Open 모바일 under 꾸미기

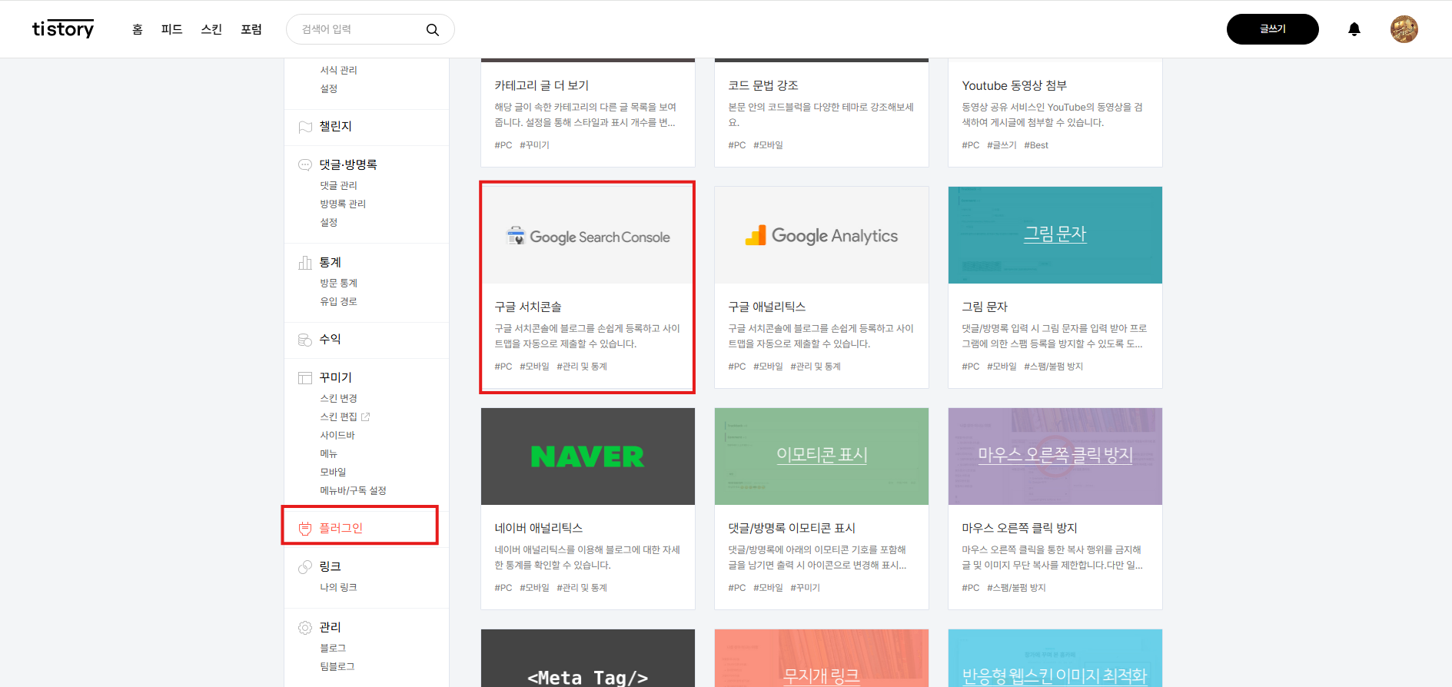pos(333,472)
